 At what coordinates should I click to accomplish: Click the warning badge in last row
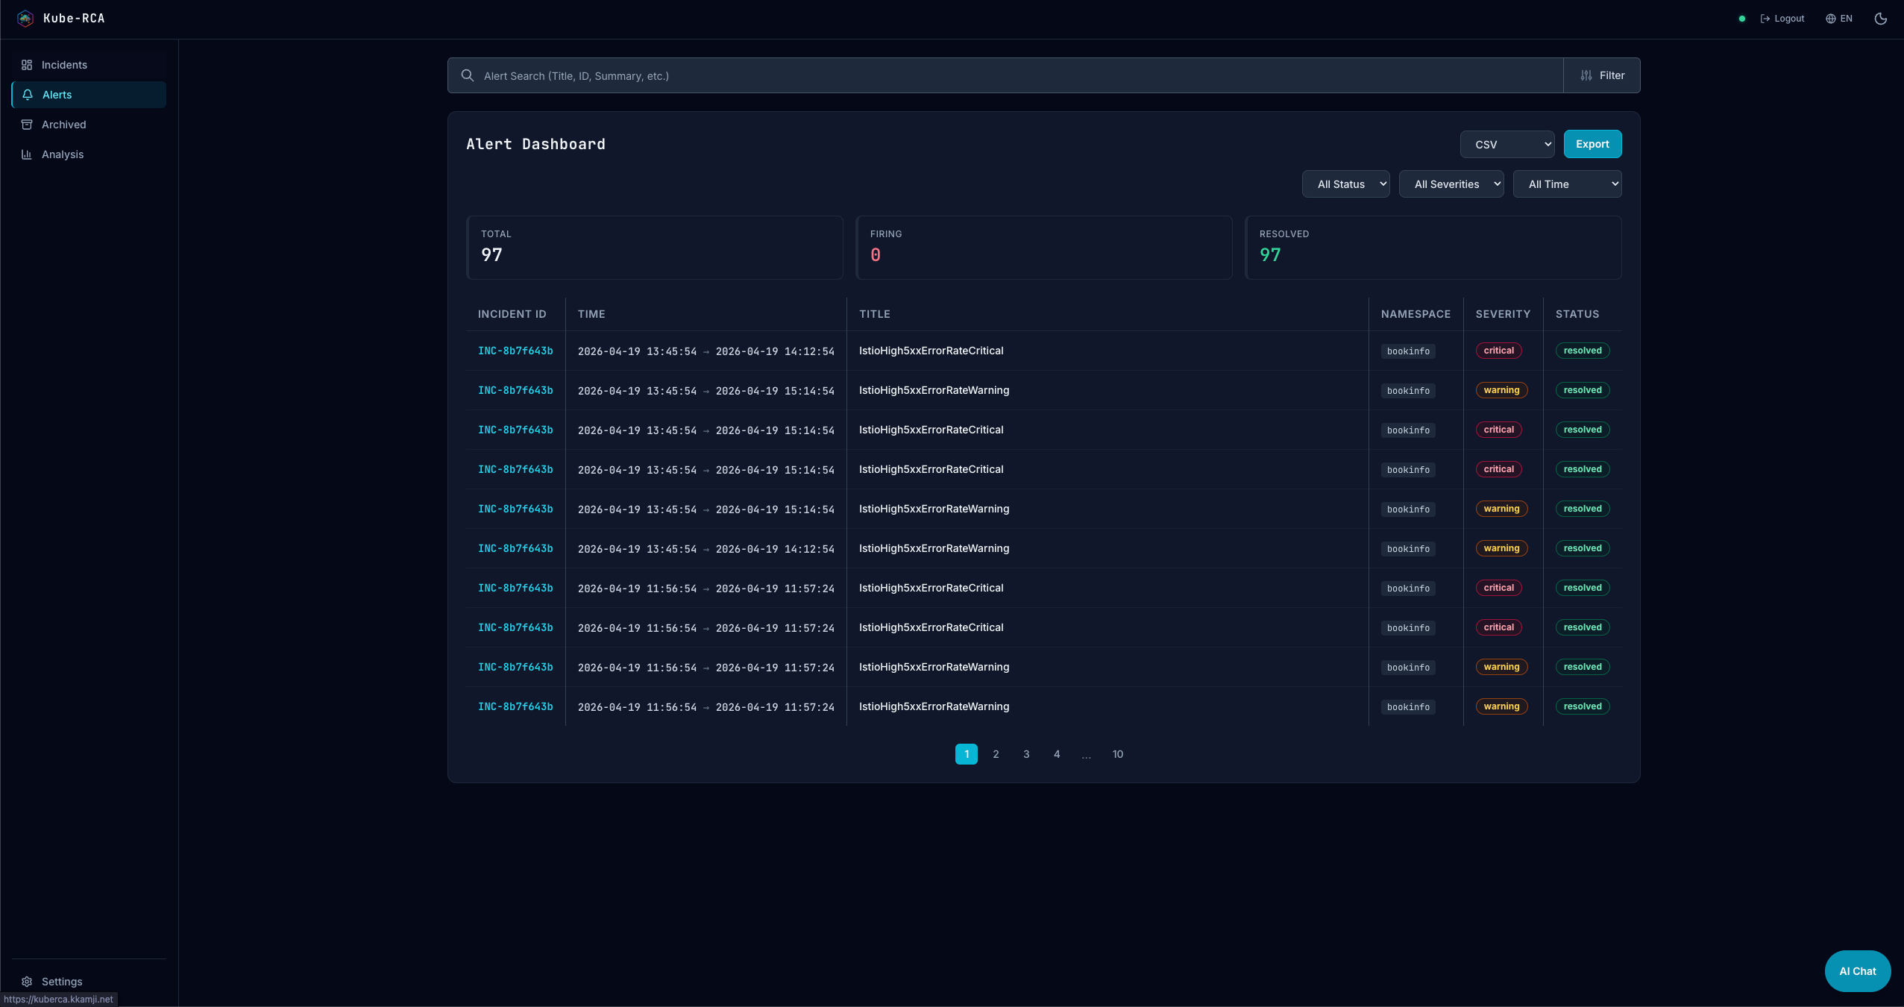click(x=1502, y=706)
